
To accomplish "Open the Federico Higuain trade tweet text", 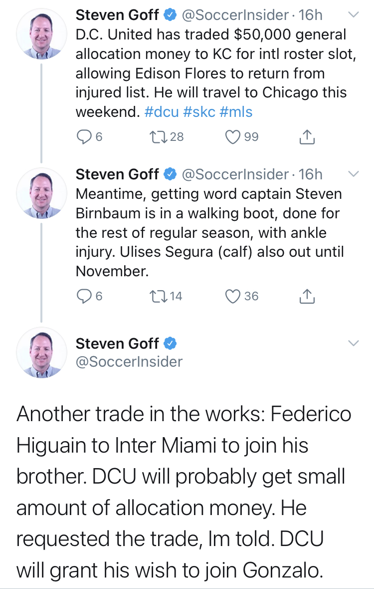I will [x=185, y=492].
